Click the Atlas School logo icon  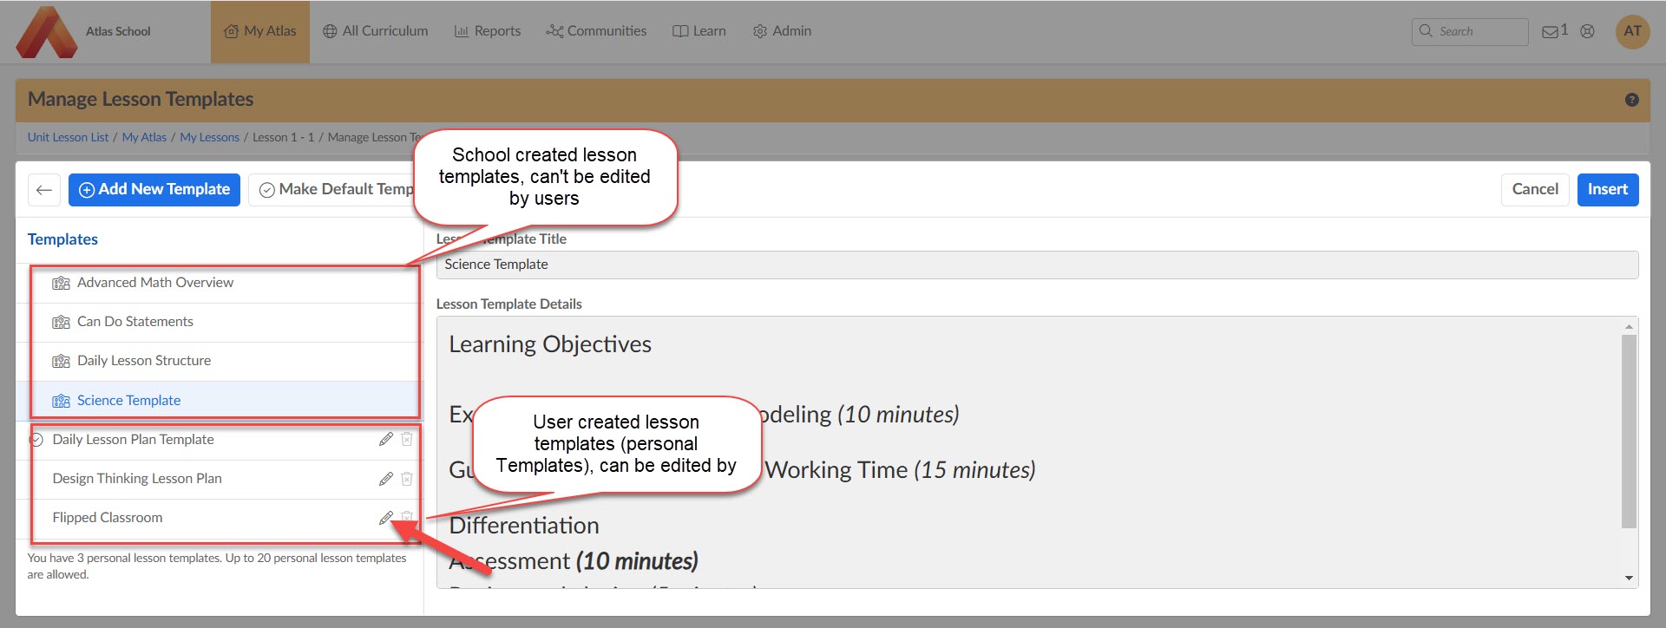pyautogui.click(x=47, y=32)
